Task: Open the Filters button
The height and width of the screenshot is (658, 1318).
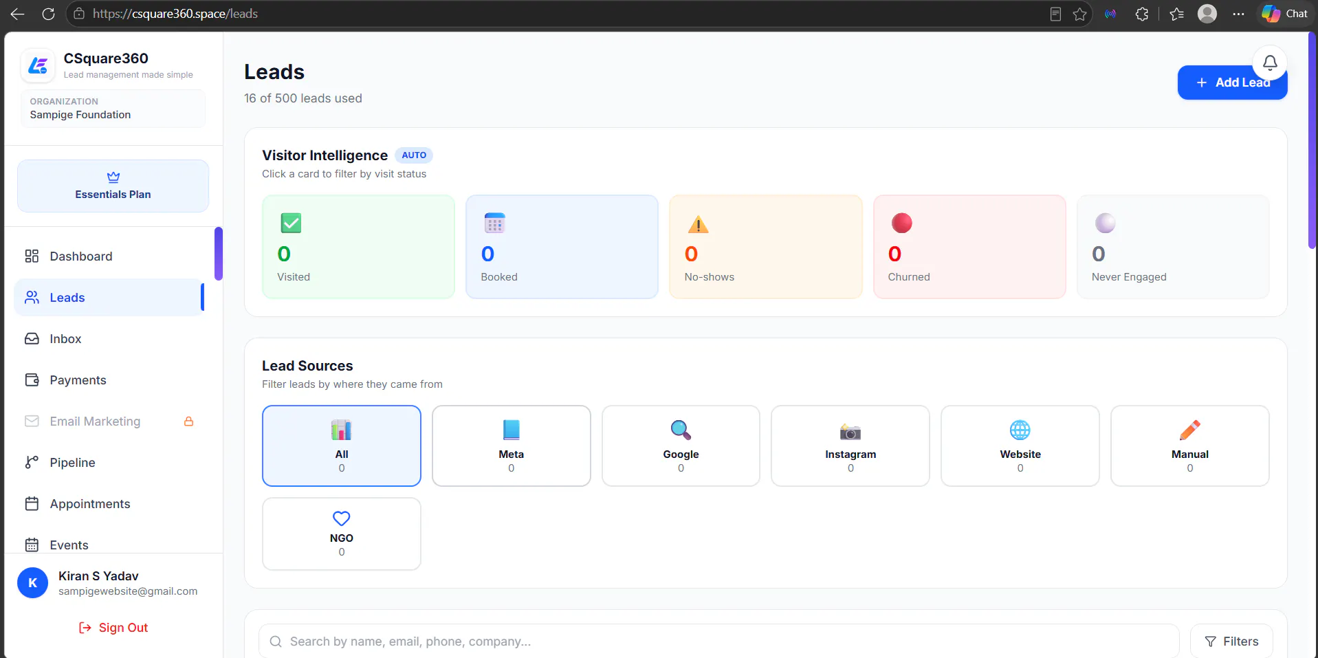Action: 1231,641
